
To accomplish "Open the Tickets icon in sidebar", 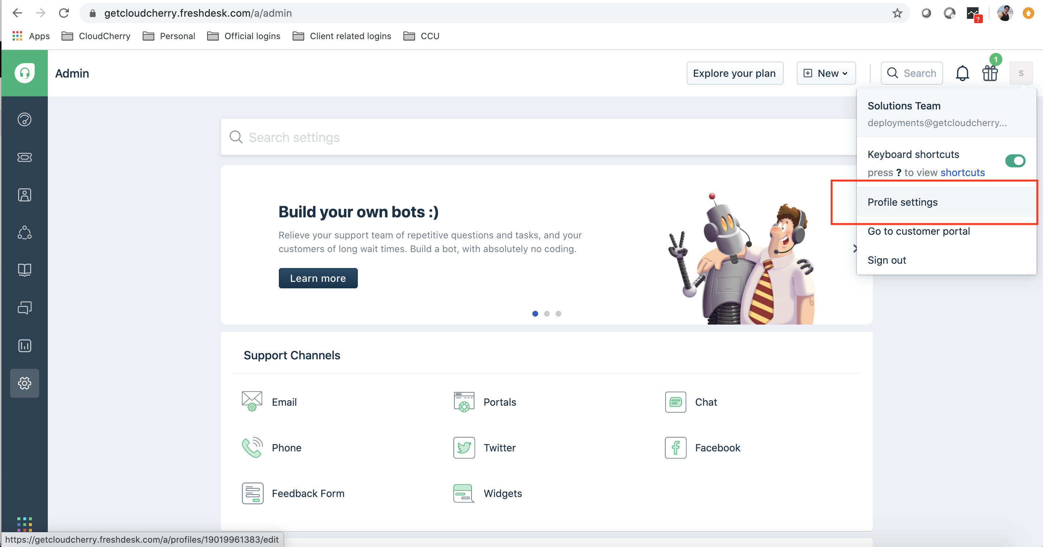I will 24,157.
